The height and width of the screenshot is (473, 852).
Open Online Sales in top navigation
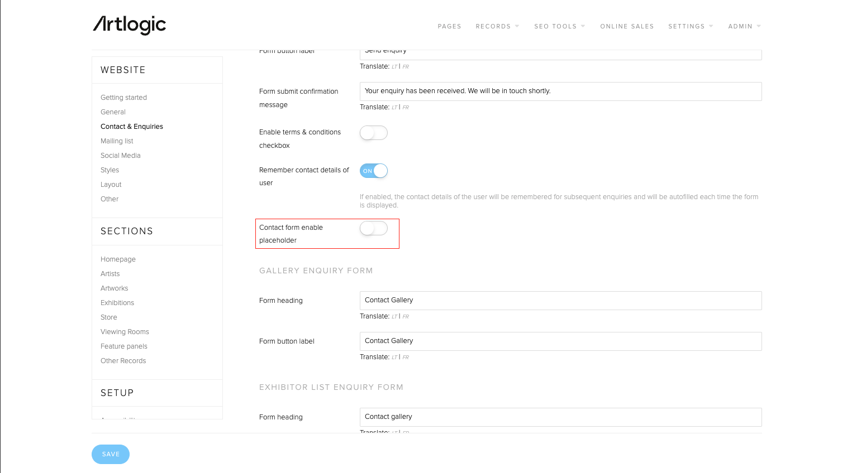[x=627, y=26]
